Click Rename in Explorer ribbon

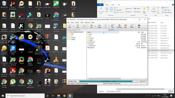pyautogui.click(x=137, y=12)
